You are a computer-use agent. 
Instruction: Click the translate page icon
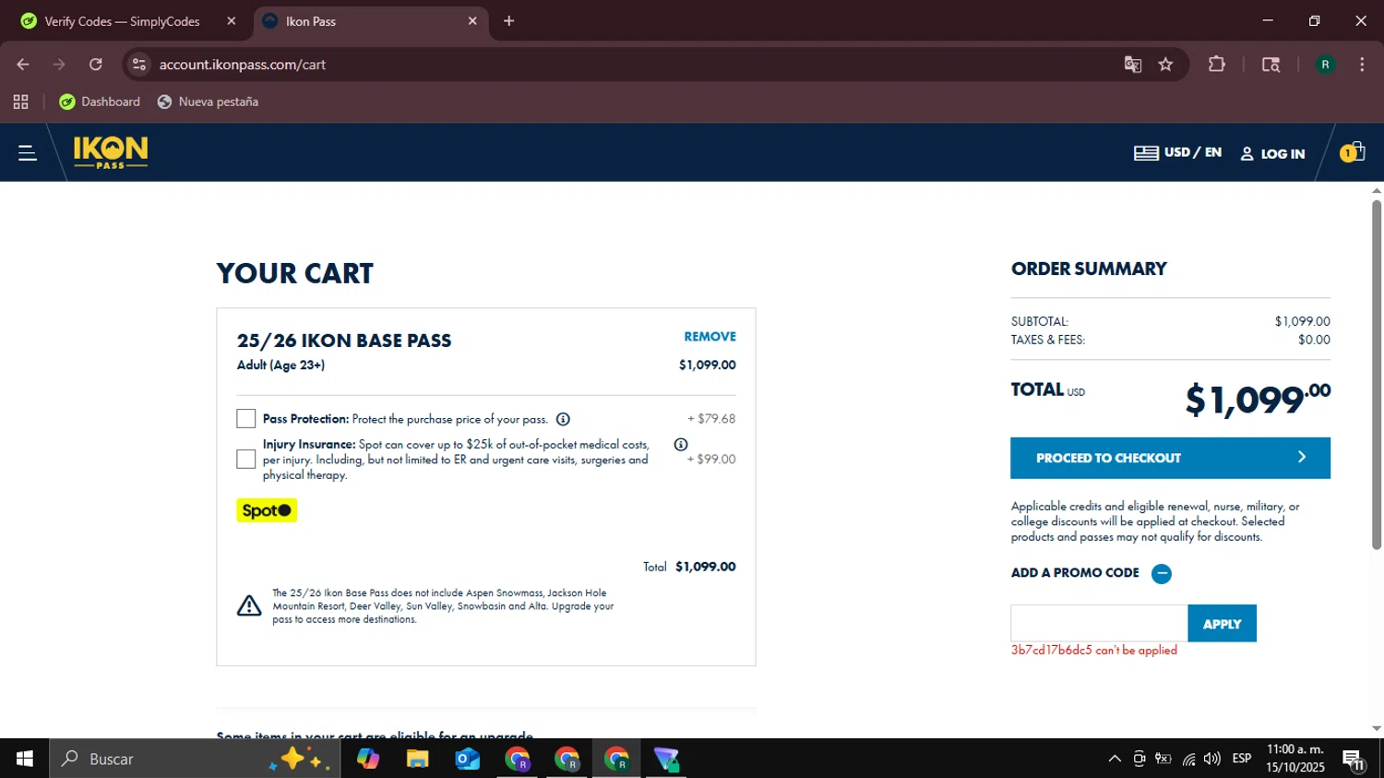[1132, 65]
